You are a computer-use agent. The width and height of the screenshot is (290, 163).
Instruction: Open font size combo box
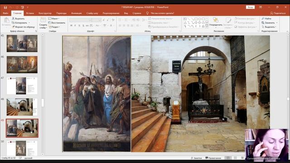(97, 20)
